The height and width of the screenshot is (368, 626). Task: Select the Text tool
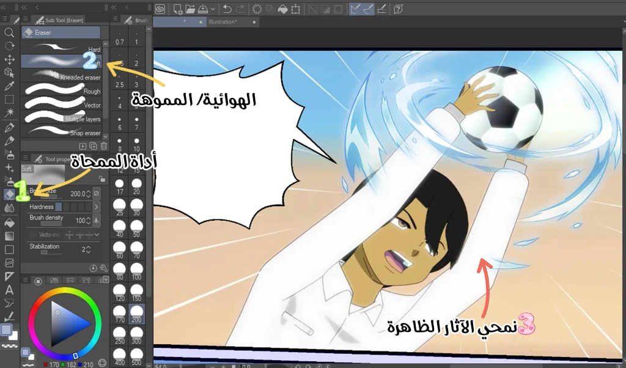click(x=9, y=290)
